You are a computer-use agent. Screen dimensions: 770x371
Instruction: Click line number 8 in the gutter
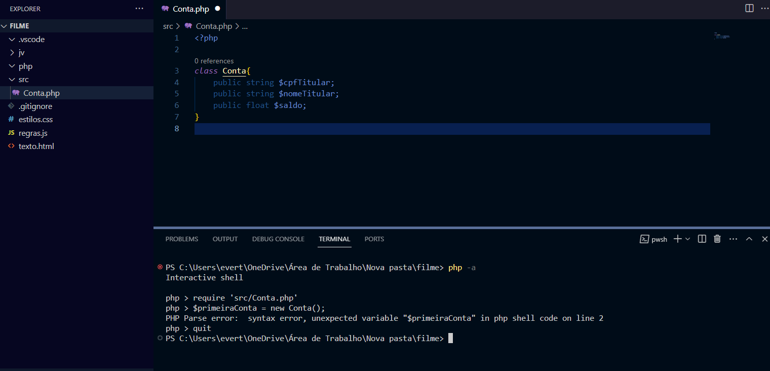click(x=177, y=129)
